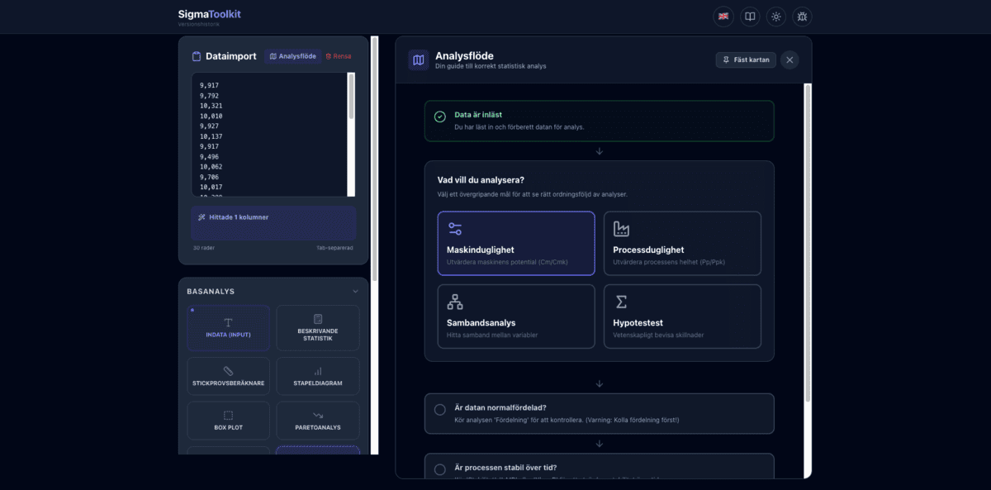Viewport: 991px width, 490px height.
Task: Click the SigmaToolkit logo
Action: click(x=210, y=14)
